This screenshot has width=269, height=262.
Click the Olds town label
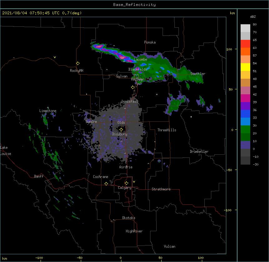(x=121, y=123)
